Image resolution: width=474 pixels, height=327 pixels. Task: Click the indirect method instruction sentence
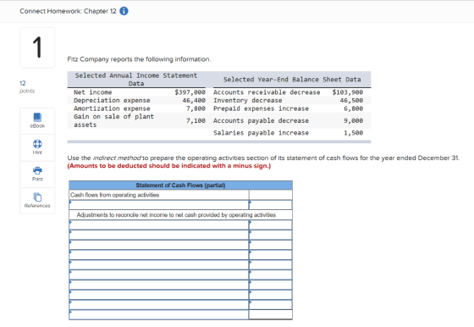[x=263, y=158]
